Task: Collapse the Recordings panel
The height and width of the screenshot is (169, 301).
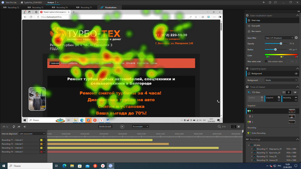Action: (x=297, y=139)
